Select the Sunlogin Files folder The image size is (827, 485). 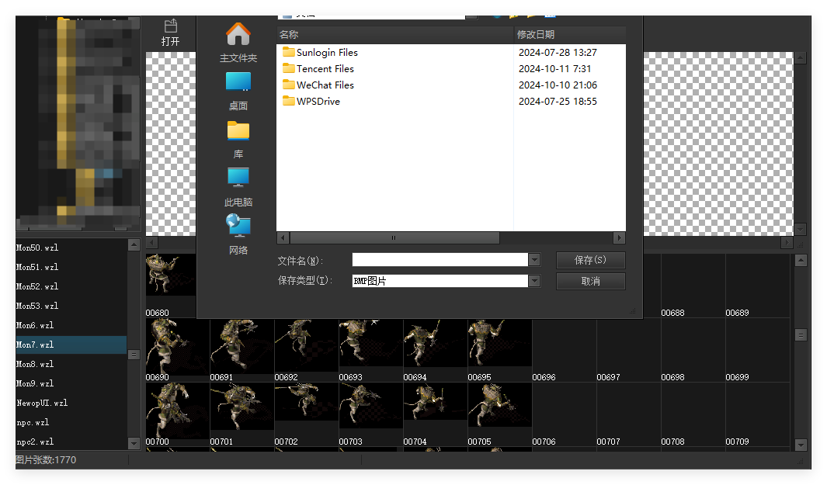pyautogui.click(x=320, y=52)
